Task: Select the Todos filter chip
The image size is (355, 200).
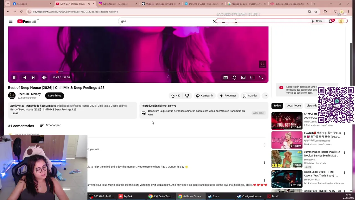Action: [277, 106]
